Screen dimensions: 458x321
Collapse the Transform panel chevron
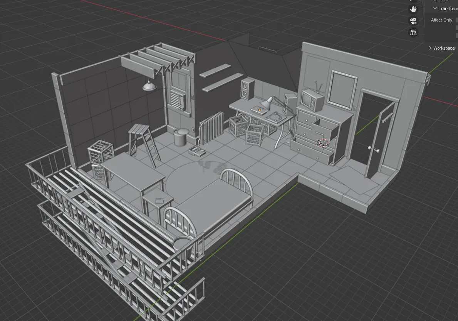[435, 8]
